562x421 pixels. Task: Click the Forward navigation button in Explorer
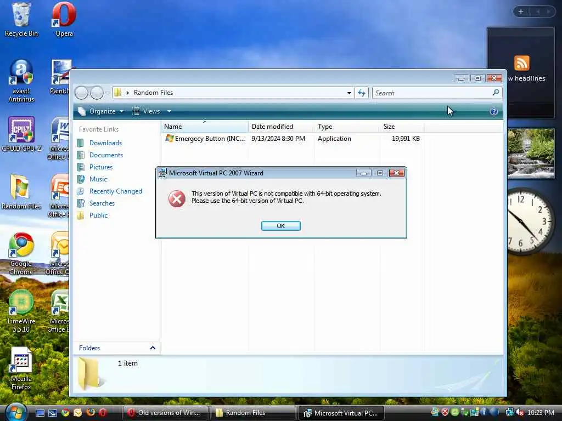(x=97, y=93)
